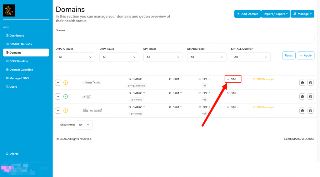Go to DMARC Reports in sidebar
Screen dimensions: 320x177
pyautogui.click(x=20, y=44)
